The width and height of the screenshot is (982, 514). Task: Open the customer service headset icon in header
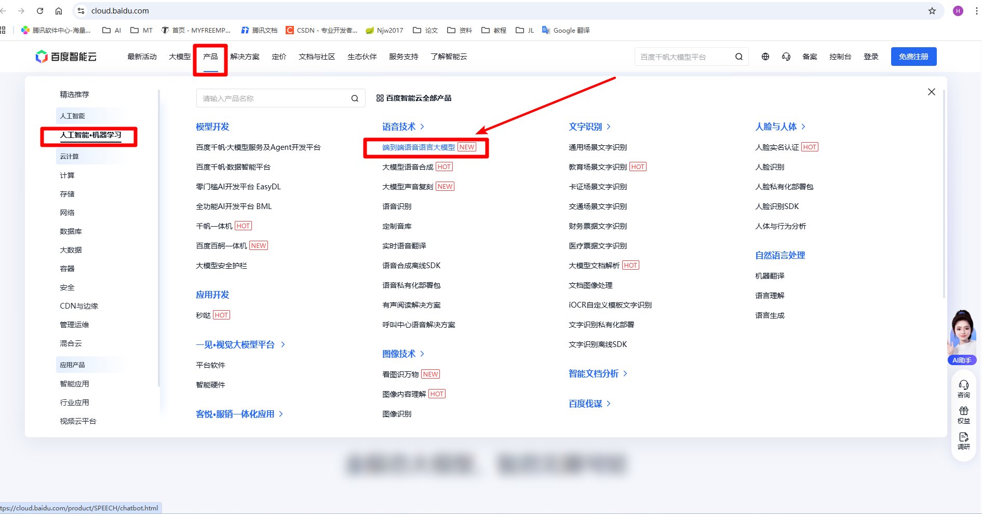(x=786, y=57)
